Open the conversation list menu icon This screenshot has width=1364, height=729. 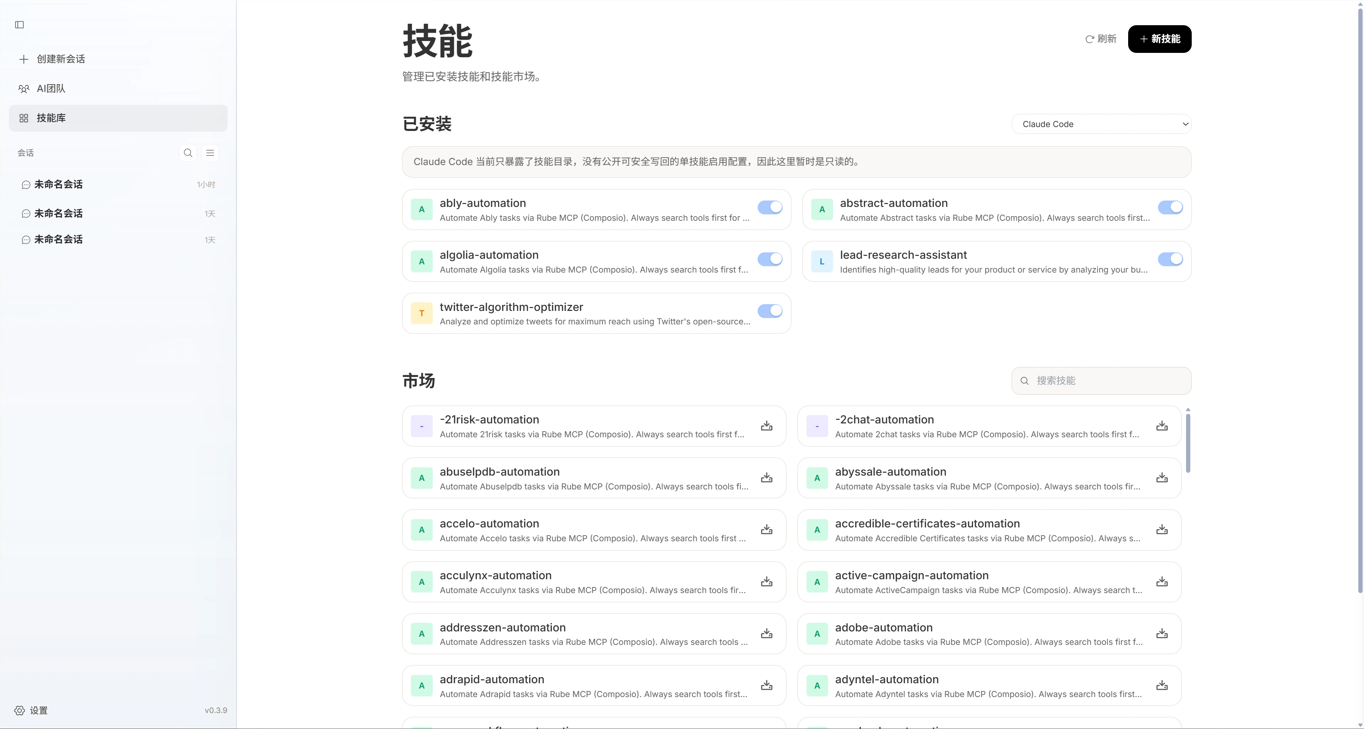click(x=210, y=153)
